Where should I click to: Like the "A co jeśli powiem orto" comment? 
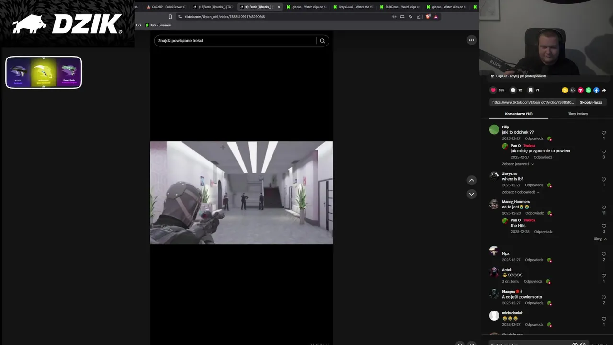(x=604, y=297)
